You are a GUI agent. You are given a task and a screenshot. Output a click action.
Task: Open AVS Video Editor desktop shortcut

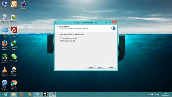coord(23,6)
